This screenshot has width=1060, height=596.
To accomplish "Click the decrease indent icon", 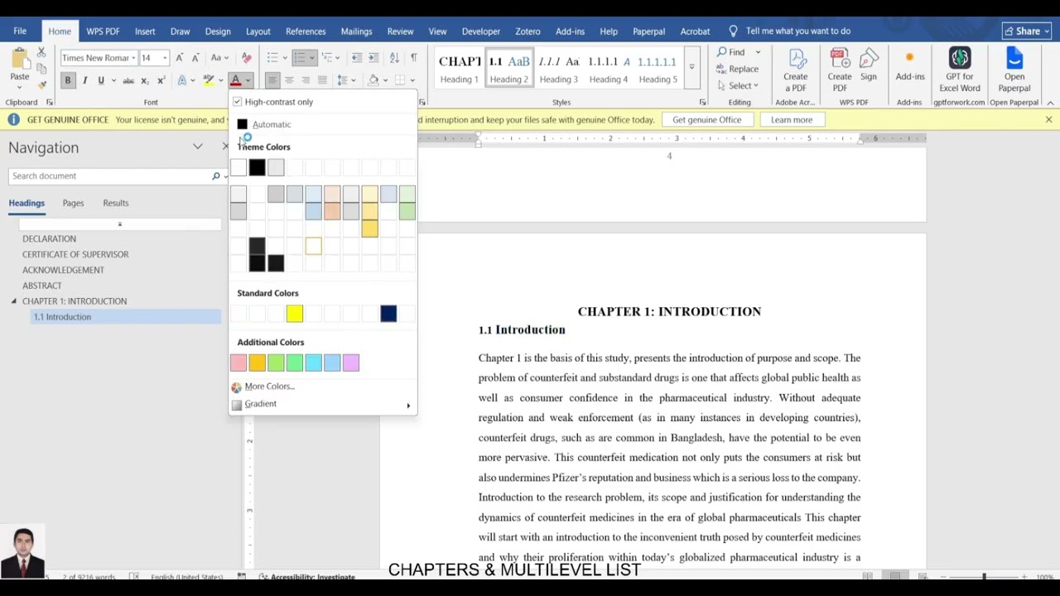I will pyautogui.click(x=357, y=58).
